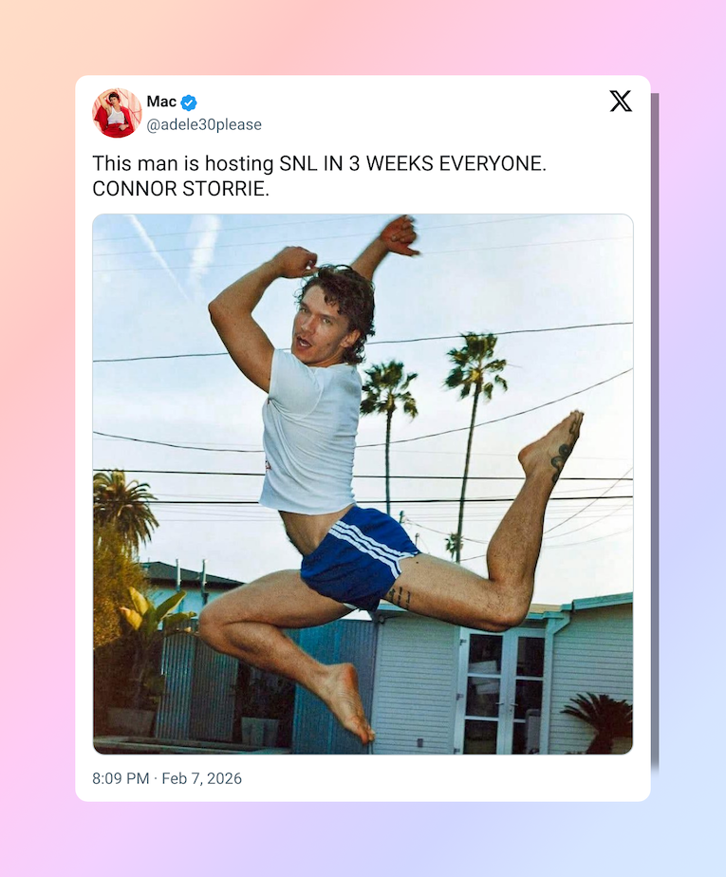
Task: Open the @adele30please handle link
Action: point(204,124)
